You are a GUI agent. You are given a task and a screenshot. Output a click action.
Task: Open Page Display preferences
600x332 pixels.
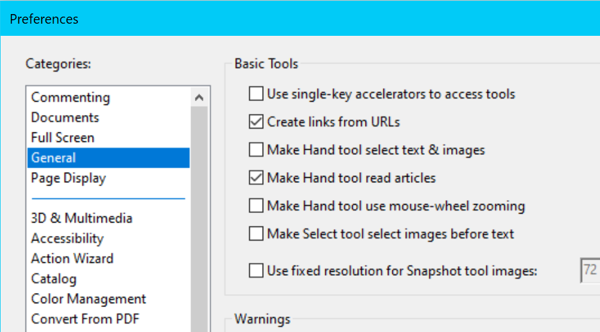68,178
